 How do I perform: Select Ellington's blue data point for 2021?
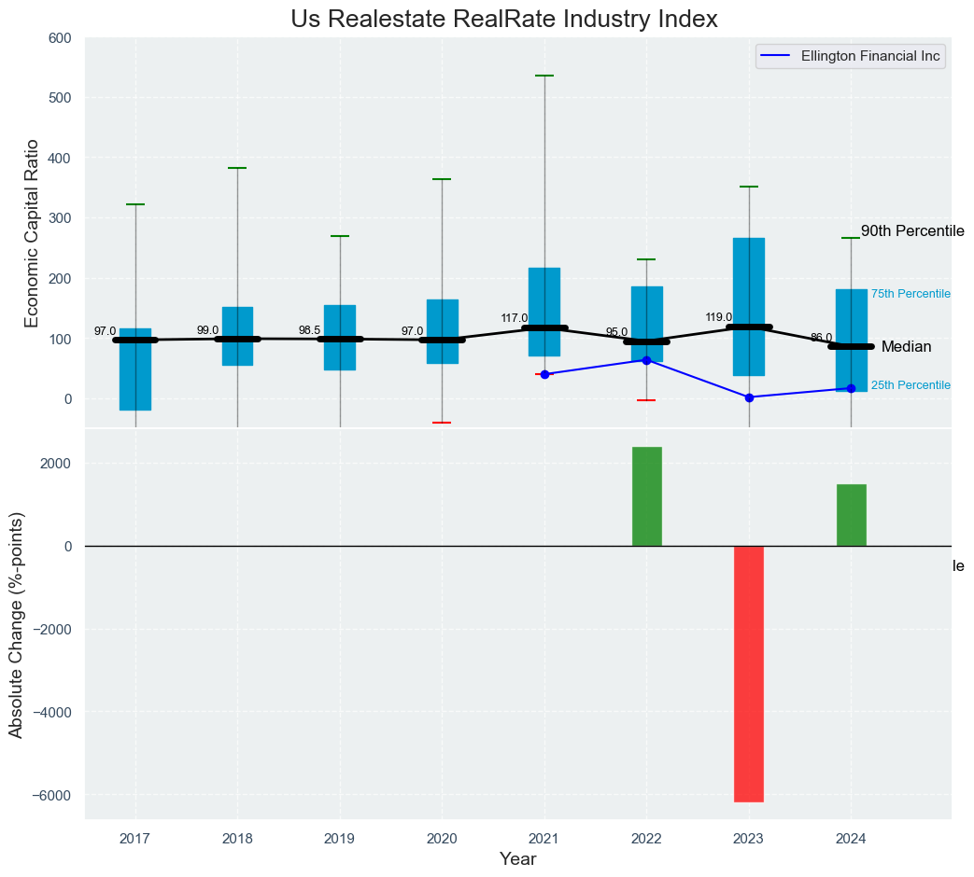[544, 374]
